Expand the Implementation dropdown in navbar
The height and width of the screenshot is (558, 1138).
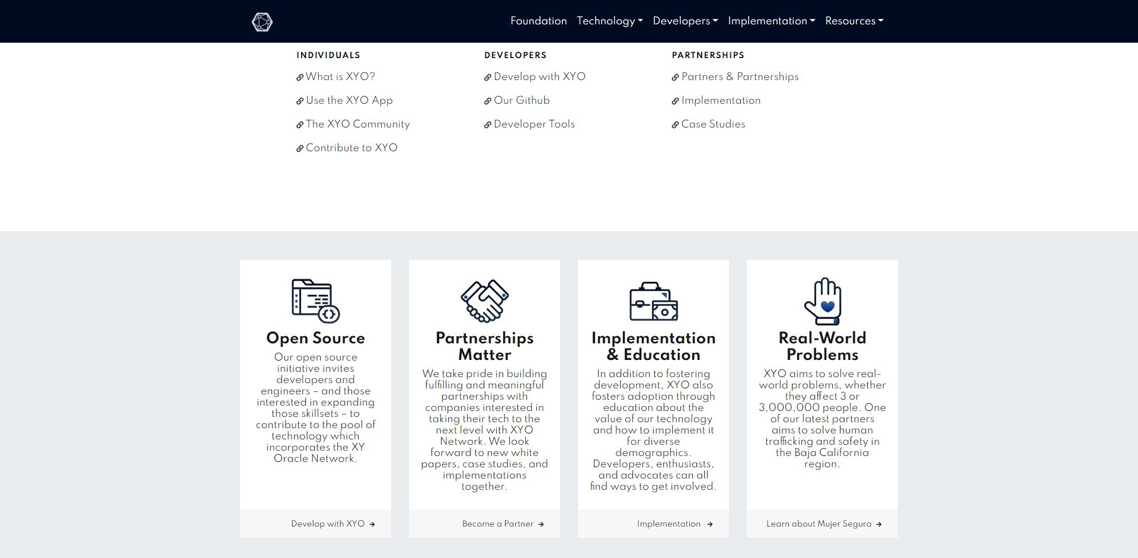(771, 21)
